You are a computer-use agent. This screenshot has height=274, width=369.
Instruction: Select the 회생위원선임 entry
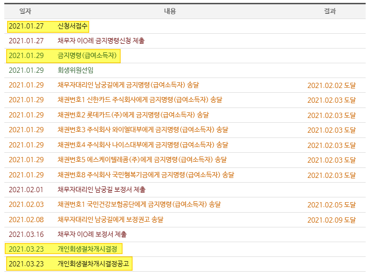75,70
